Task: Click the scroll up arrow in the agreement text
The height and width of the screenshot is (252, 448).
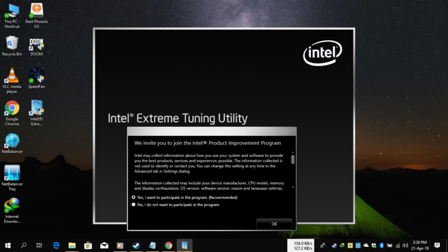Action: point(293,153)
